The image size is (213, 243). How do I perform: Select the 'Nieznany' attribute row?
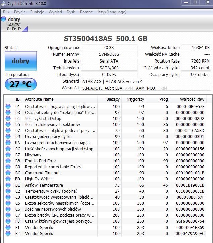click(x=105, y=155)
